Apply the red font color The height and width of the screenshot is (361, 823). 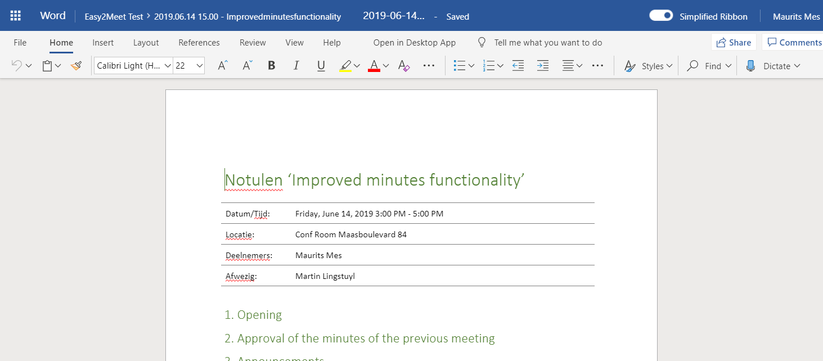[374, 66]
